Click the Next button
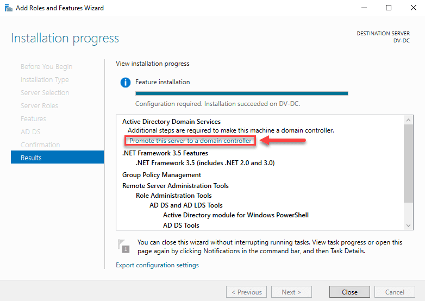The width and height of the screenshot is (425, 301). click(291, 292)
